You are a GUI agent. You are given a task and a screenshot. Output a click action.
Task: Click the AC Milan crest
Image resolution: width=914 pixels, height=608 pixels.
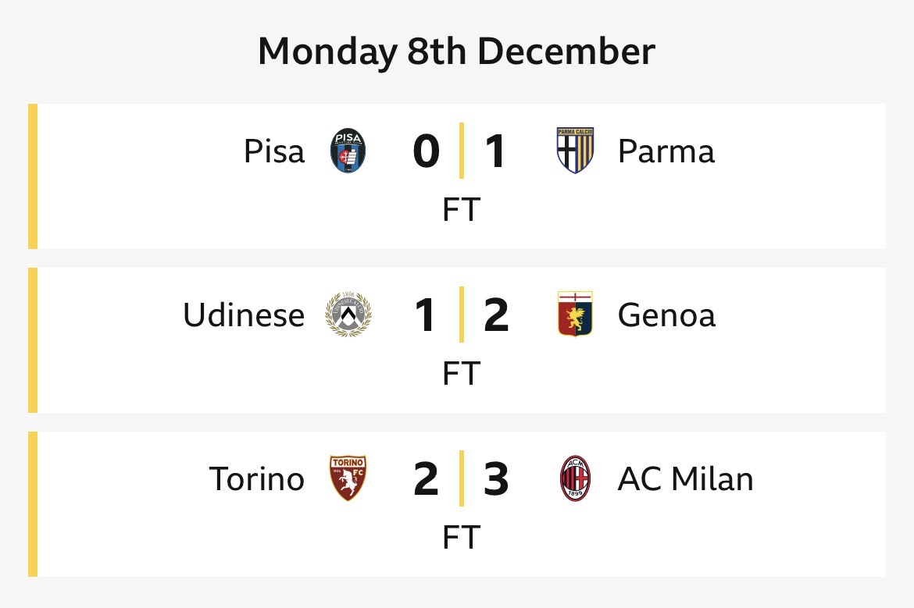coord(575,478)
